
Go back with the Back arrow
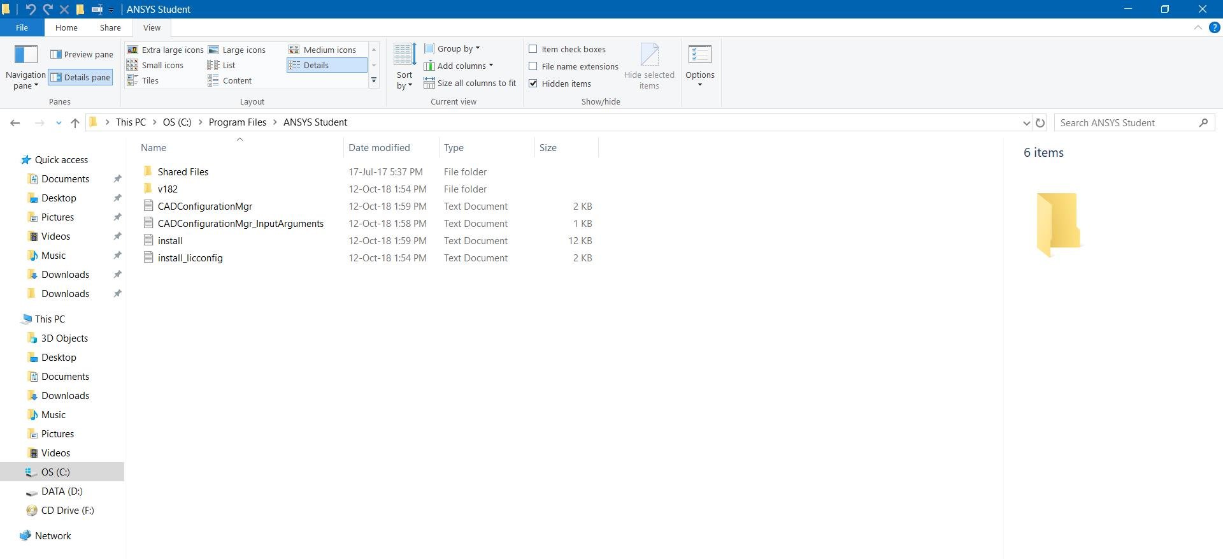tap(15, 122)
